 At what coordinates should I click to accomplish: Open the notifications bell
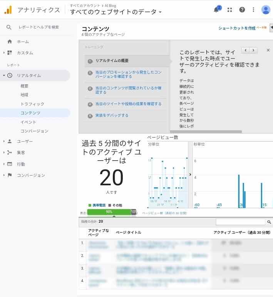[x=216, y=10]
